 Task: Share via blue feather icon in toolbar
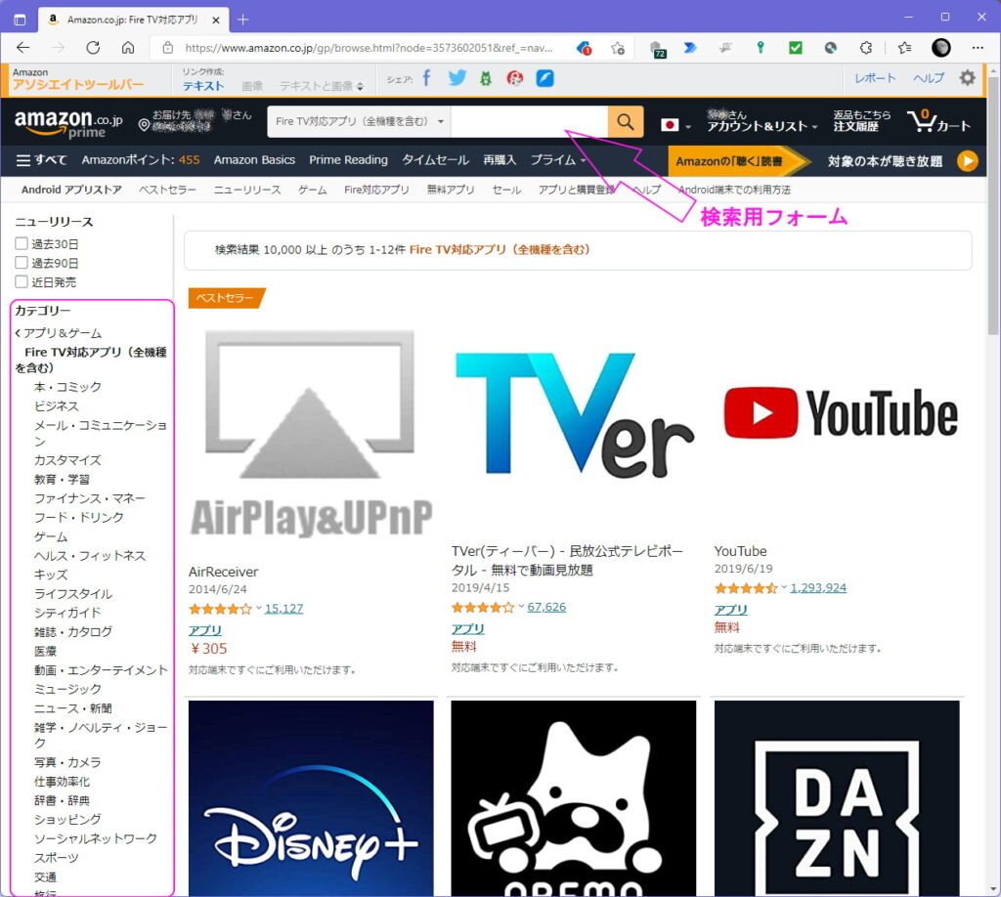[x=544, y=78]
